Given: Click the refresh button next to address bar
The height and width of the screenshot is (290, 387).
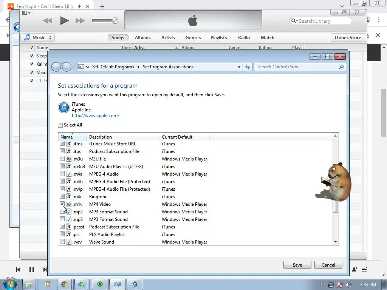Looking at the screenshot, I should [x=248, y=67].
